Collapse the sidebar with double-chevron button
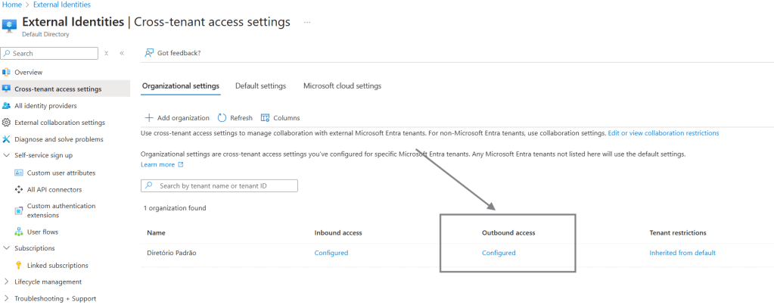Screen dimensions: 774x305 [122, 53]
